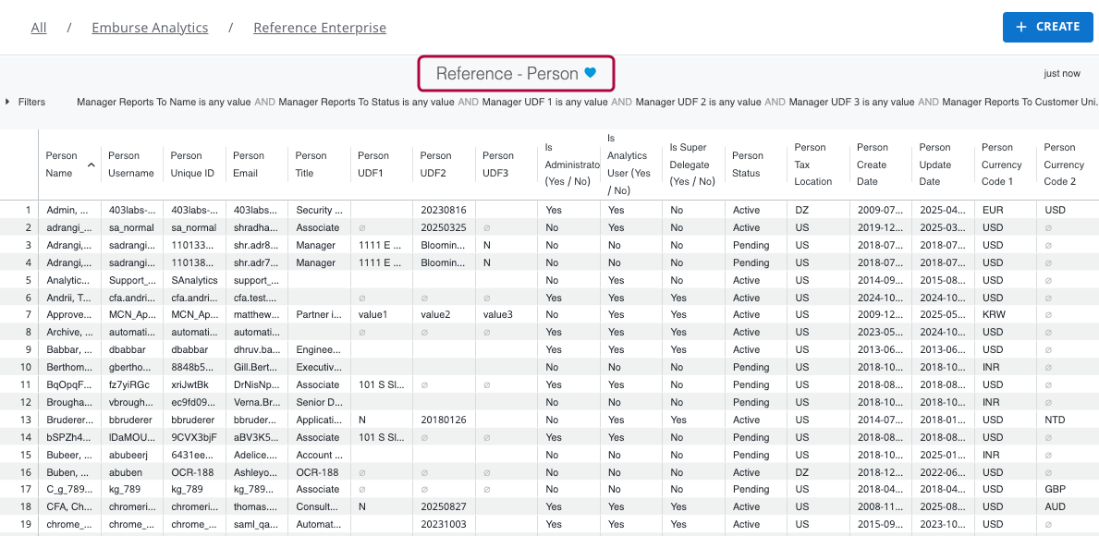Click the sort caret on Person Name column

(x=92, y=165)
